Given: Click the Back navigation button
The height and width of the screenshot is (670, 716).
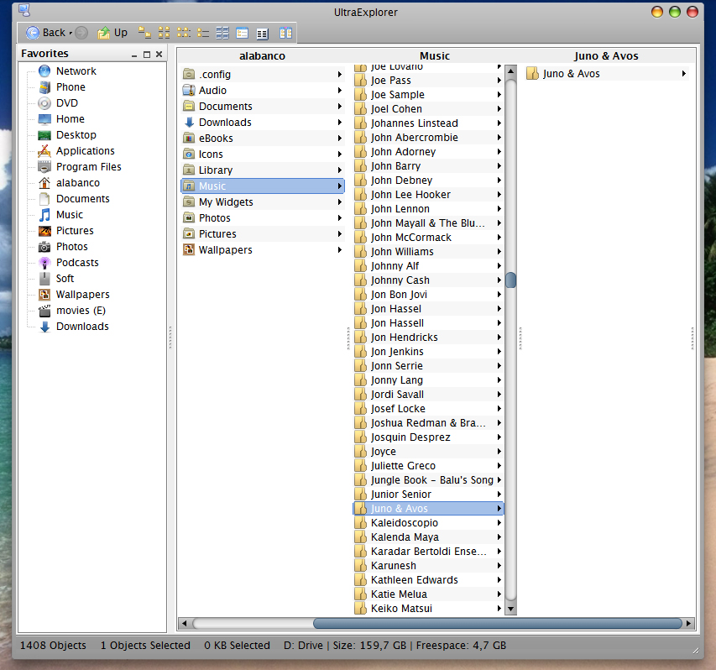Looking at the screenshot, I should pyautogui.click(x=45, y=33).
